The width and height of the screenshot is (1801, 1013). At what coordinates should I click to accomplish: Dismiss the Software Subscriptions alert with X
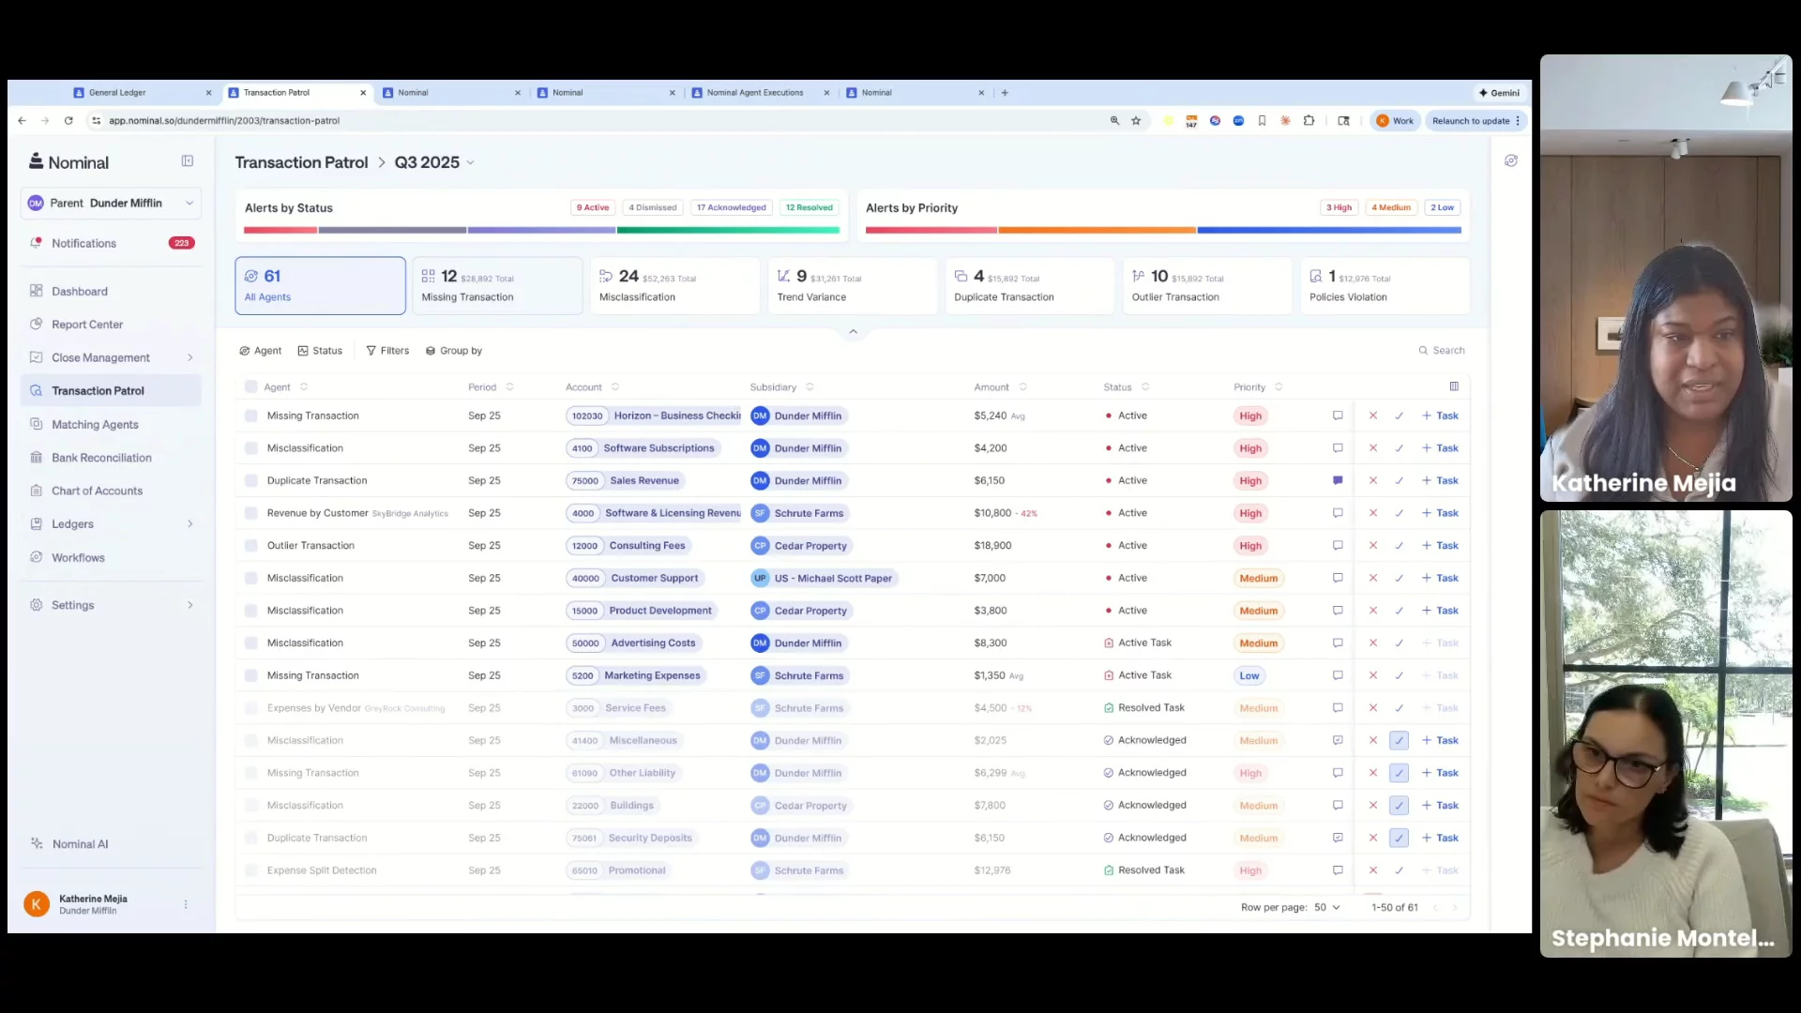tap(1373, 448)
